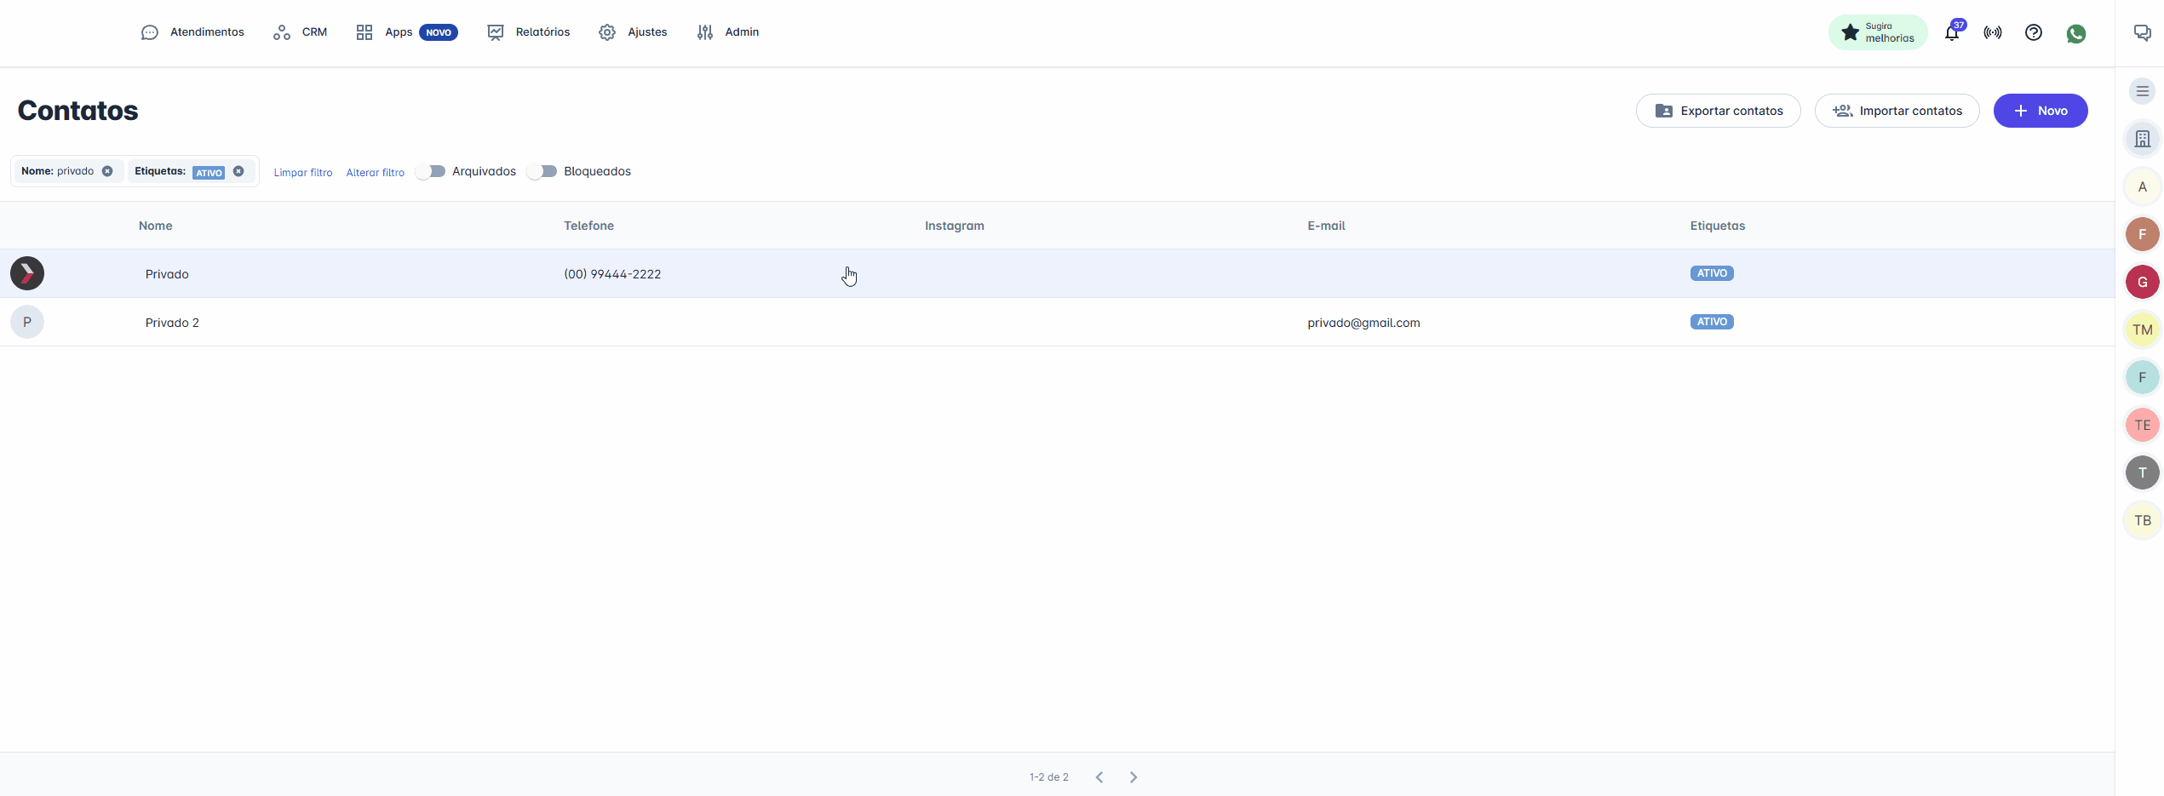The width and height of the screenshot is (2164, 796).
Task: Click the building icon in the right sidebar
Action: (x=2142, y=139)
